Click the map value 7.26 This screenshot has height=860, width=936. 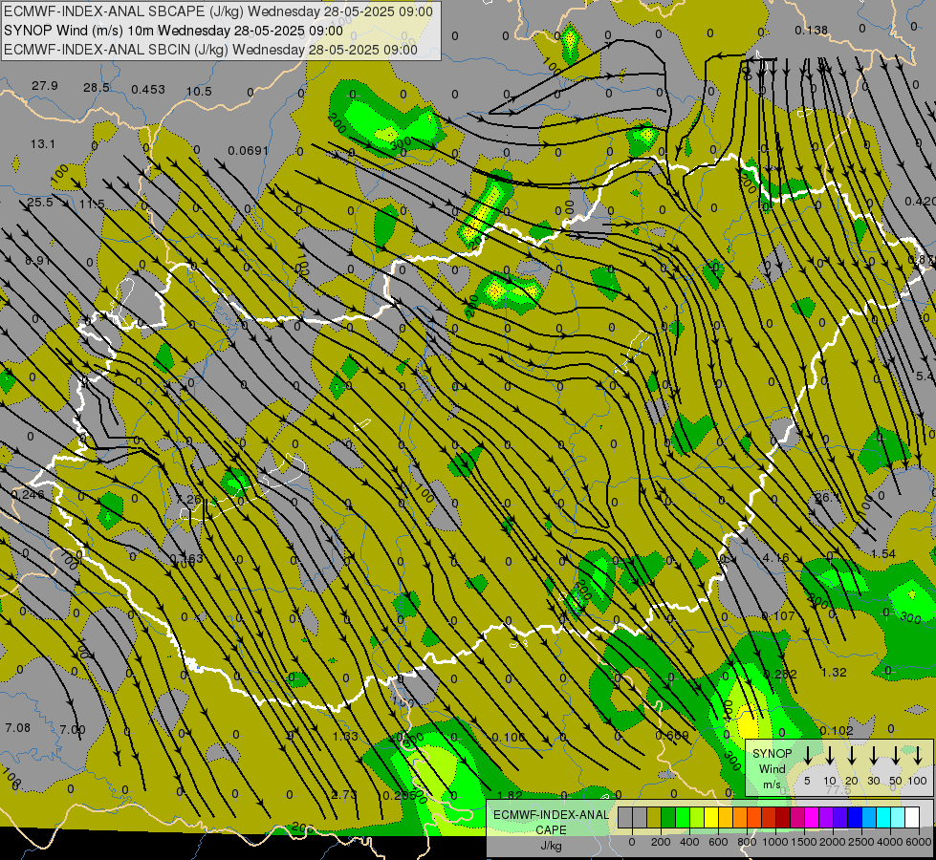(190, 499)
